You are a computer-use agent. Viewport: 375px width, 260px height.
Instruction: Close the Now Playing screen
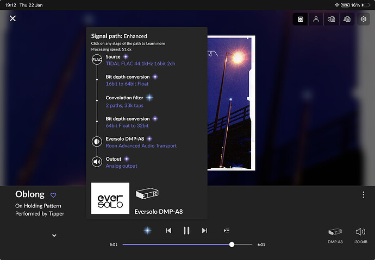click(x=12, y=18)
